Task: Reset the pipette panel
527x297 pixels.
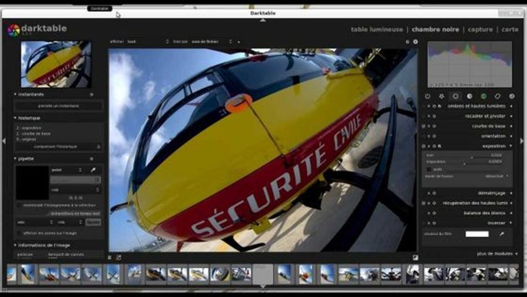Action: pos(91,158)
